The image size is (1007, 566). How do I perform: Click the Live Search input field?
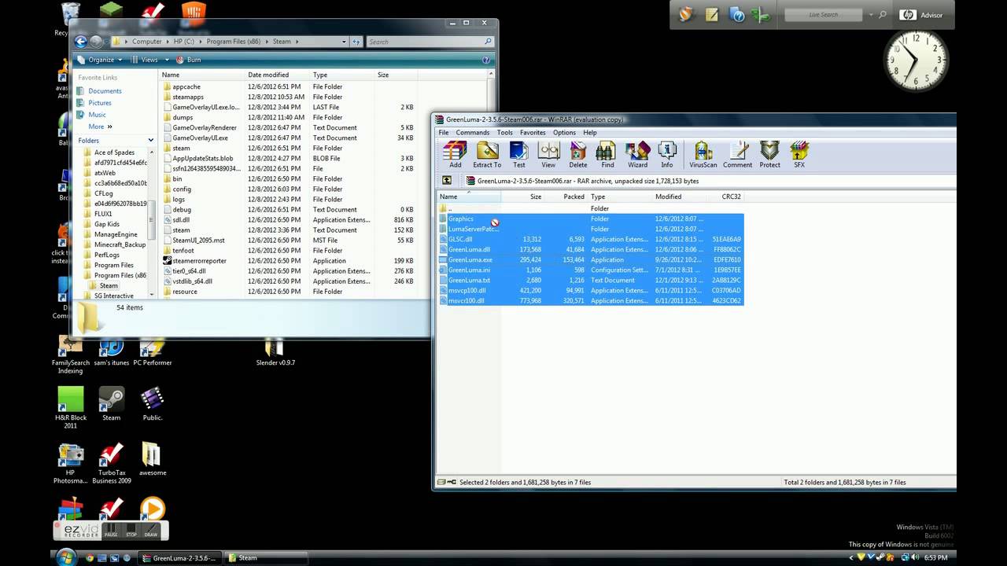tap(824, 14)
